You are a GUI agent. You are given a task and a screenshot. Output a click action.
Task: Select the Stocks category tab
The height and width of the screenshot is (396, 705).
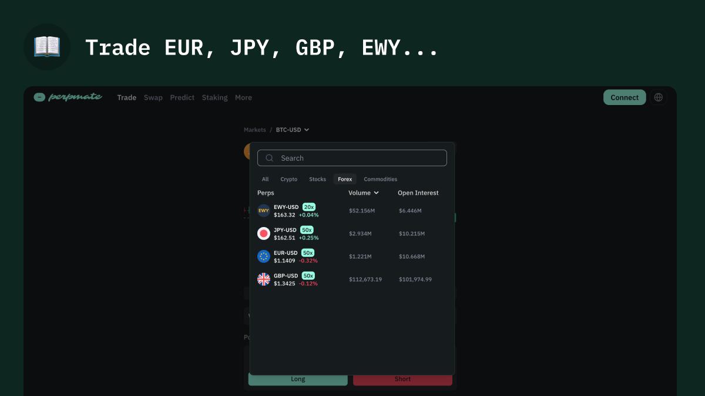coord(317,179)
